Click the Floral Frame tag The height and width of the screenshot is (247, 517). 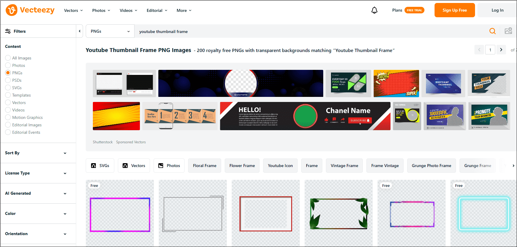point(204,166)
